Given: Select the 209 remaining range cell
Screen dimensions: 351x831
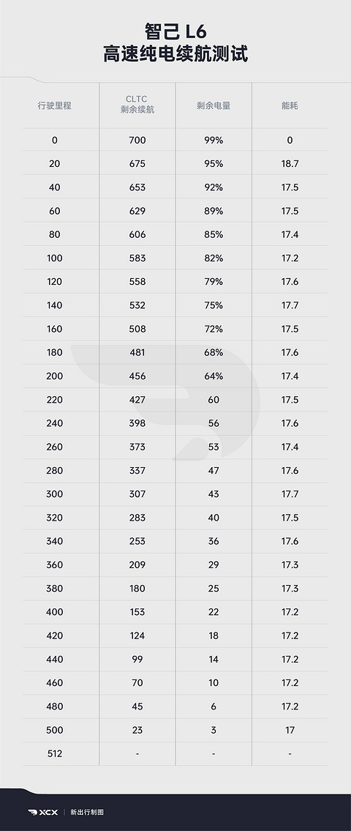Looking at the screenshot, I should point(137,565).
